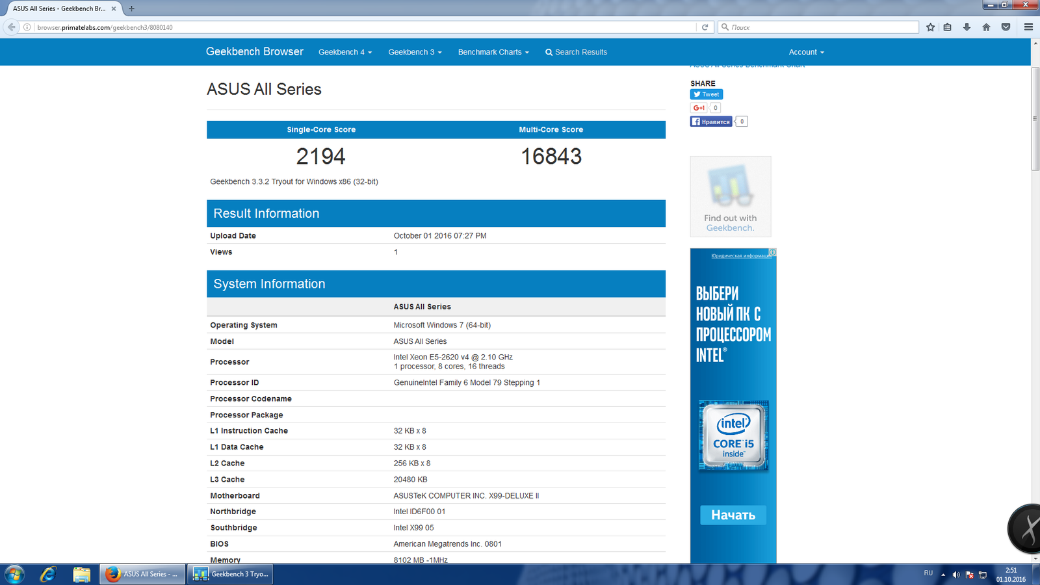Switch to the Geekbench 3 Tryout taskbar window
The height and width of the screenshot is (585, 1040).
[x=231, y=574]
